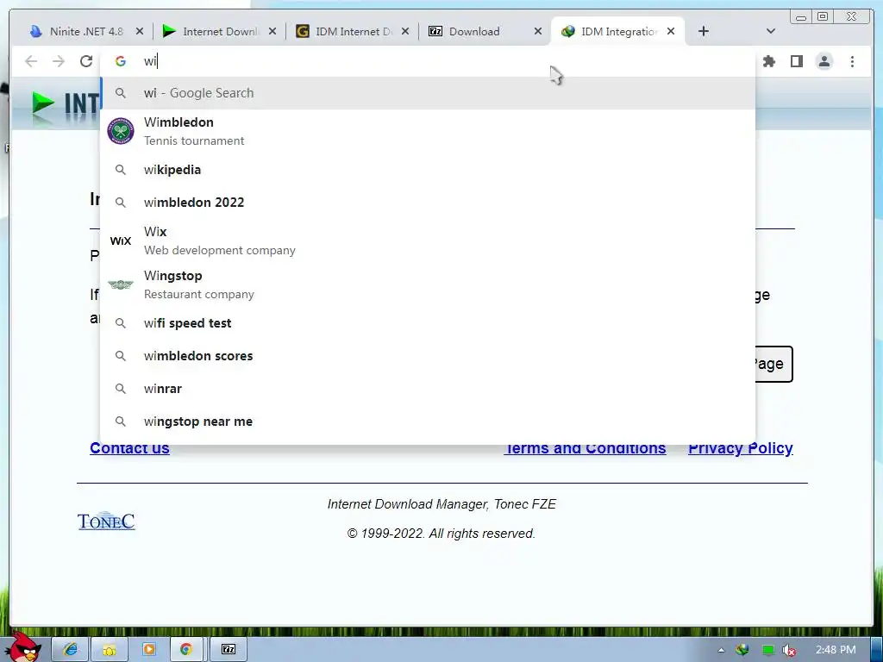
Task: Select Wingstop Restaurant company suggestion
Action: click(x=428, y=284)
